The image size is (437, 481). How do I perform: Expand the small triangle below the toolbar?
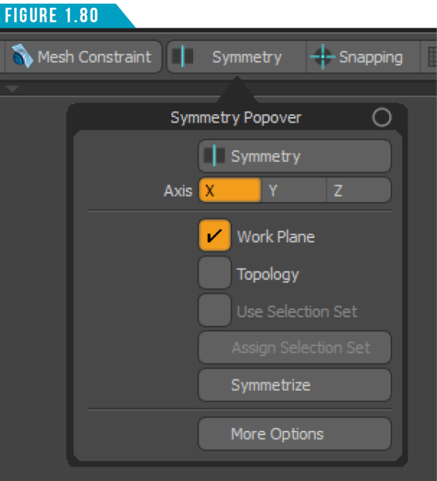[x=12, y=89]
